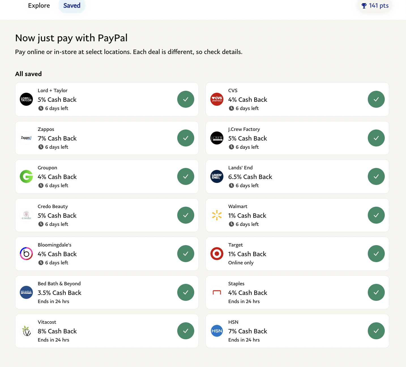Unsave Bed Bath & Beyond deal
This screenshot has width=406, height=367.
coord(186,292)
